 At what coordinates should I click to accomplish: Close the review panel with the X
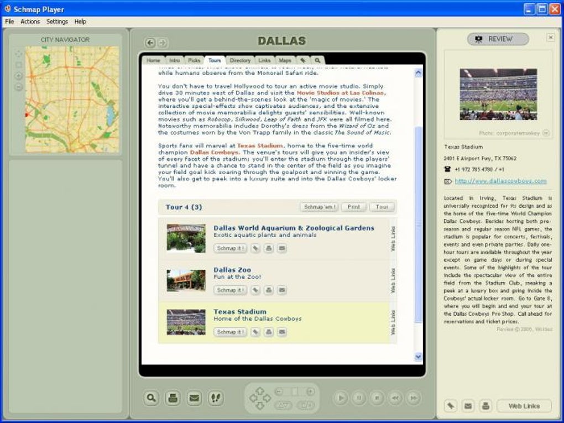550,37
